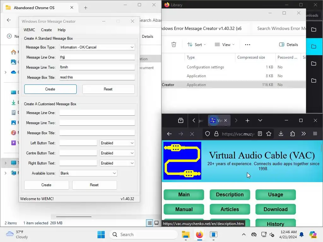Open the Download page on VAC site
Viewport: 323px width, 242px height.
(x=275, y=209)
